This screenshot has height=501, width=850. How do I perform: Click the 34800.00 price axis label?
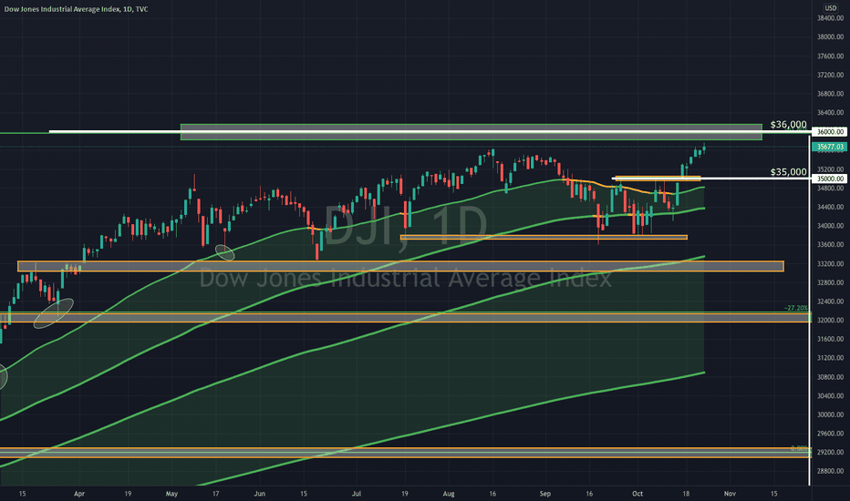pos(830,188)
